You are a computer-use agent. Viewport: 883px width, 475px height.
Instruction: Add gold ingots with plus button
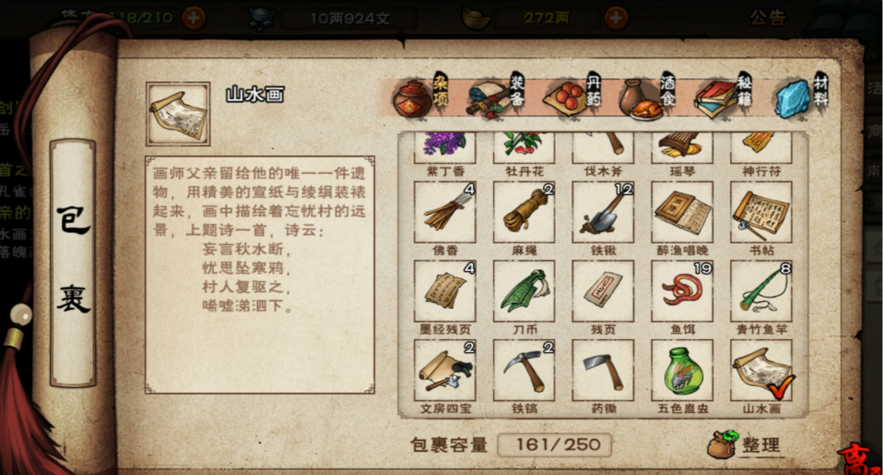coord(616,18)
